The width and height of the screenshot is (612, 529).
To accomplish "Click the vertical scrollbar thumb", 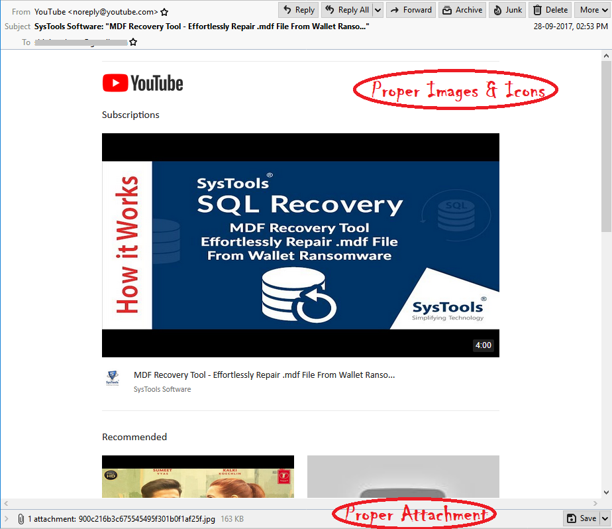I will 606,147.
